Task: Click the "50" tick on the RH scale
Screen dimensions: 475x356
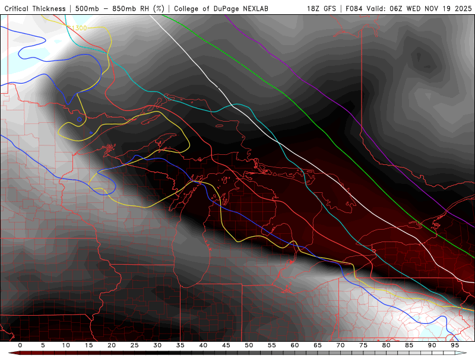Action: click(249, 345)
